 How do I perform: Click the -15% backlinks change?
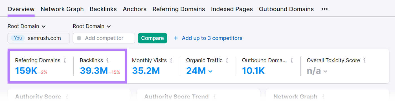[115, 72]
